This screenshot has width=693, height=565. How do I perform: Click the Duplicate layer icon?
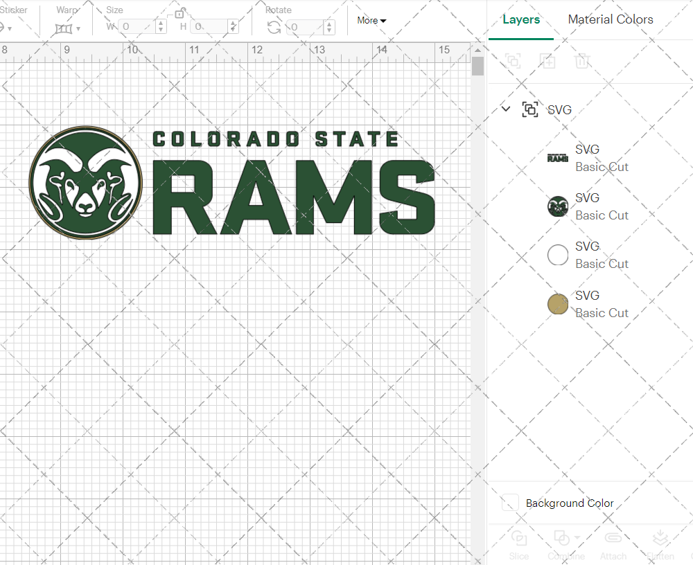(547, 60)
